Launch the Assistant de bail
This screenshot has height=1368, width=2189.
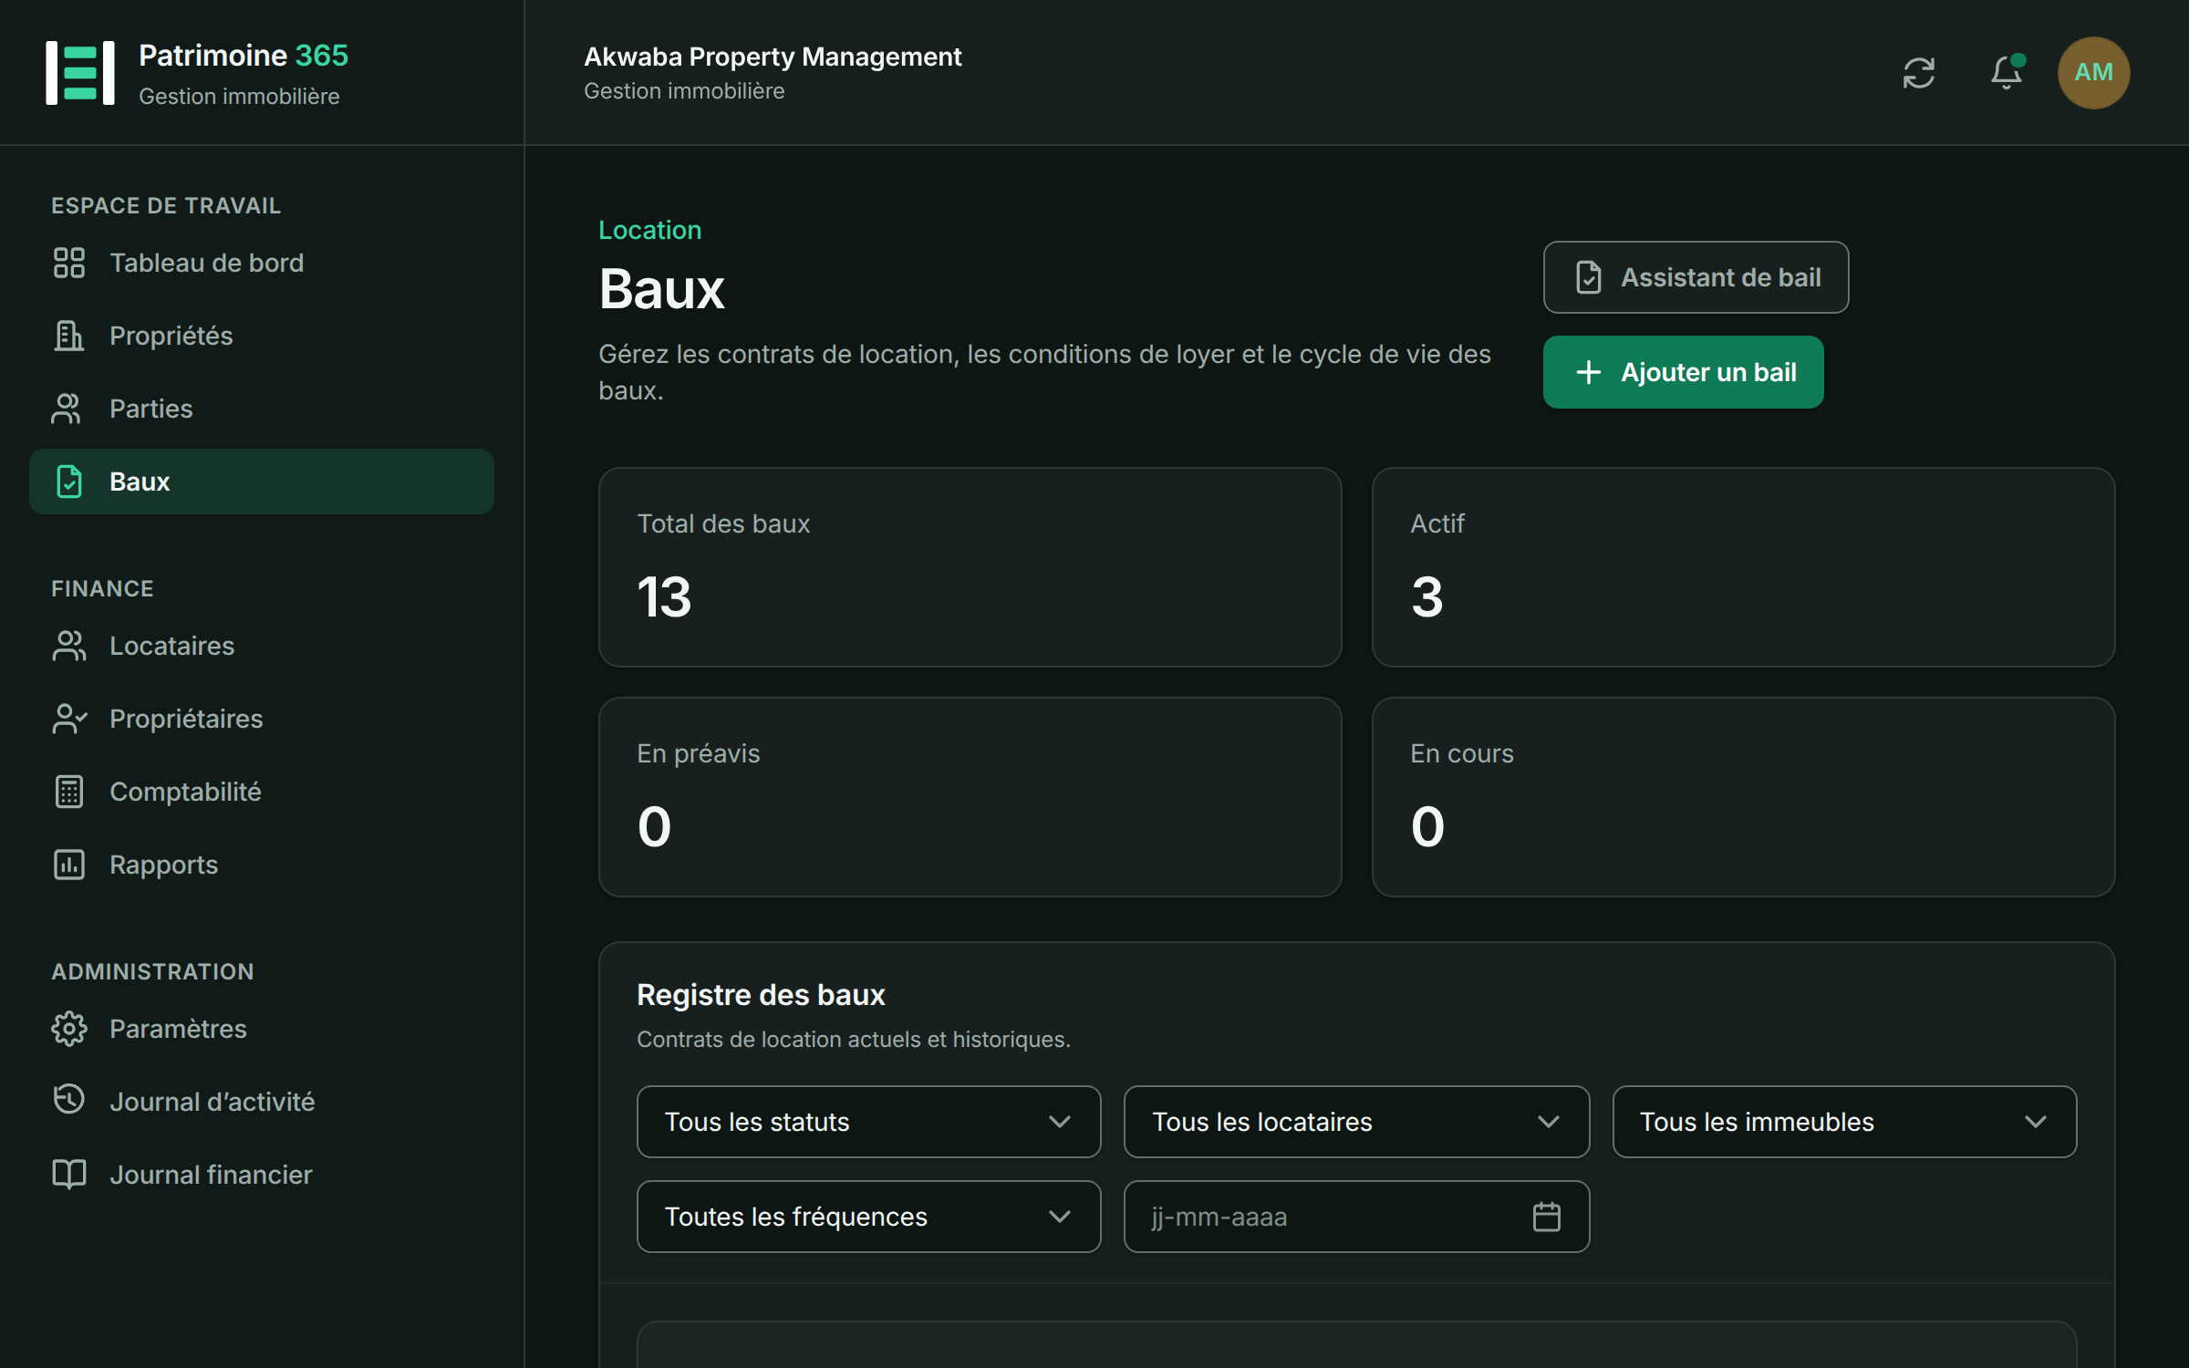(1696, 277)
